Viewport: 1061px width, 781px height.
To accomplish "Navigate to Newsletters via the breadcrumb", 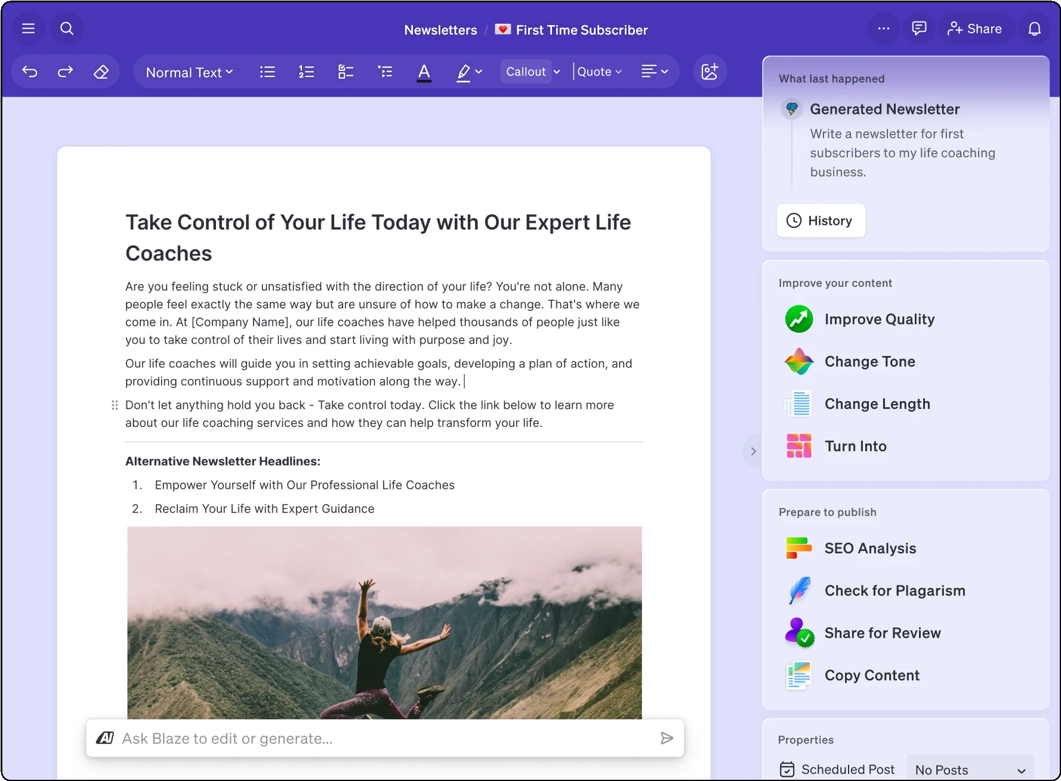I will 440,29.
